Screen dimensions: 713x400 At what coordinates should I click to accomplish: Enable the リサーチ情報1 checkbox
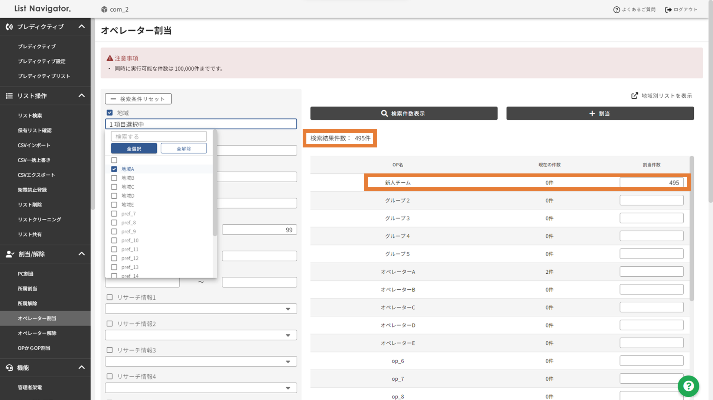[110, 297]
